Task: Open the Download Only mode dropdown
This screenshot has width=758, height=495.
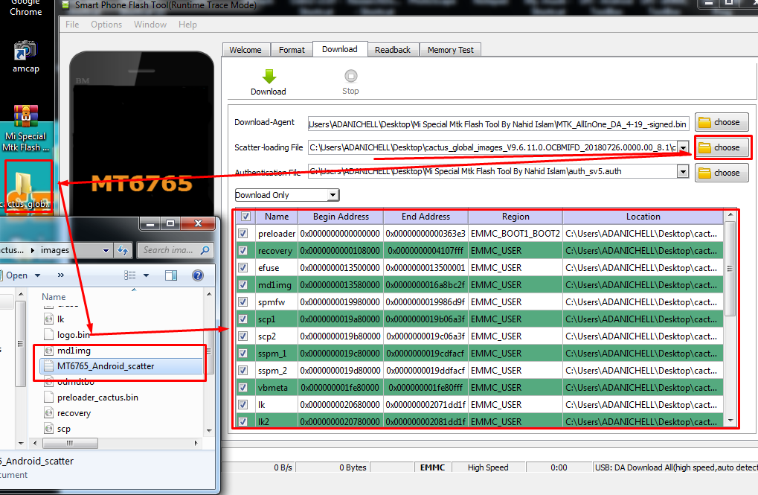Action: (x=333, y=195)
